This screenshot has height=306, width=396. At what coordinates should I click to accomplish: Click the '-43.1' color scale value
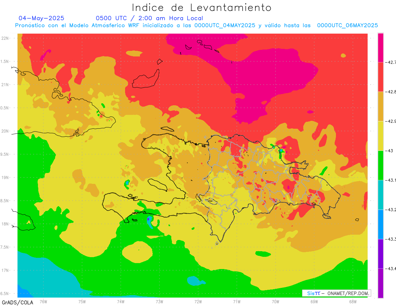[x=391, y=180]
